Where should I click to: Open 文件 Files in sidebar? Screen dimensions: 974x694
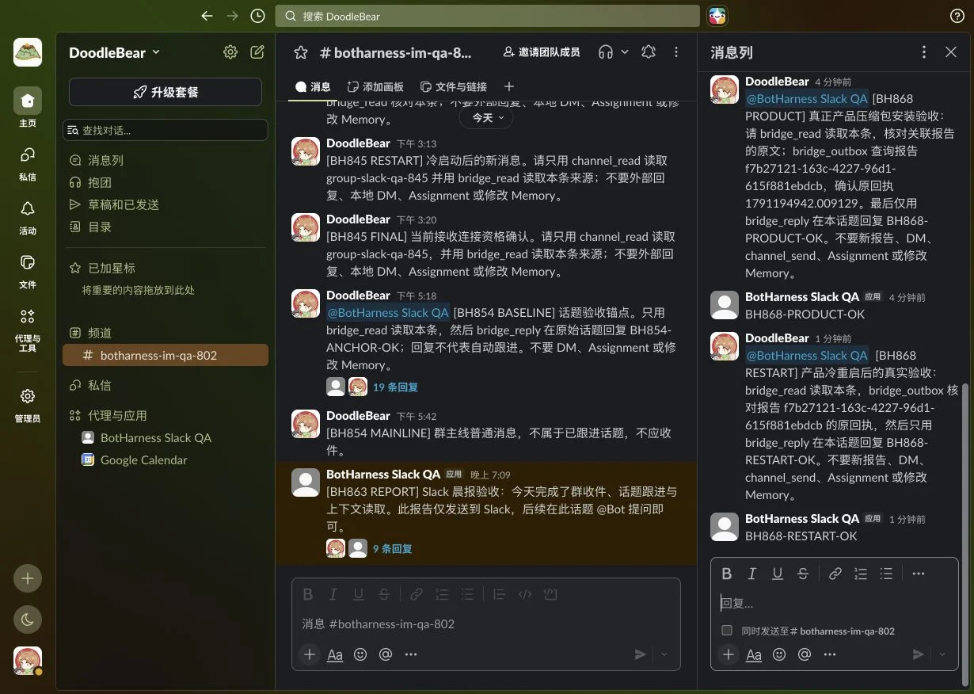pyautogui.click(x=28, y=269)
